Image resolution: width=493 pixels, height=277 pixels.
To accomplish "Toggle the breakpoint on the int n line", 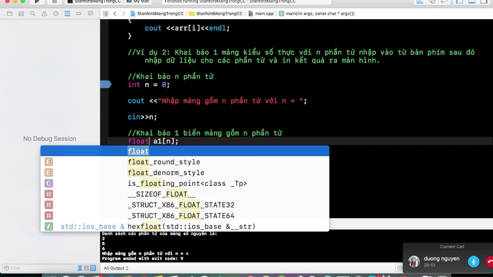I will point(105,84).
